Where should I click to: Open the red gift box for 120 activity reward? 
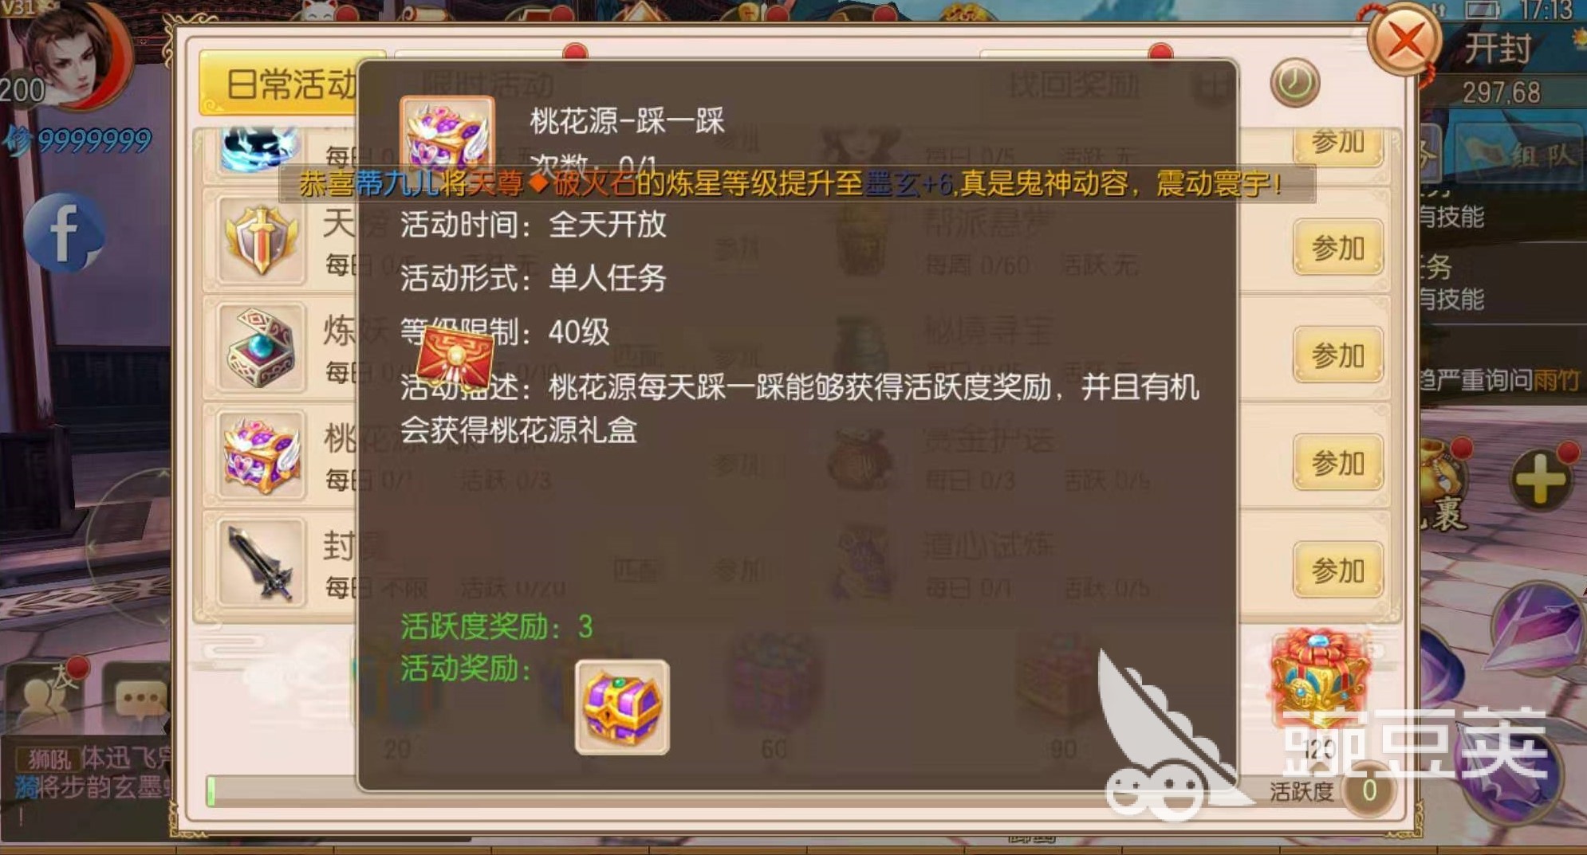[x=1320, y=677]
